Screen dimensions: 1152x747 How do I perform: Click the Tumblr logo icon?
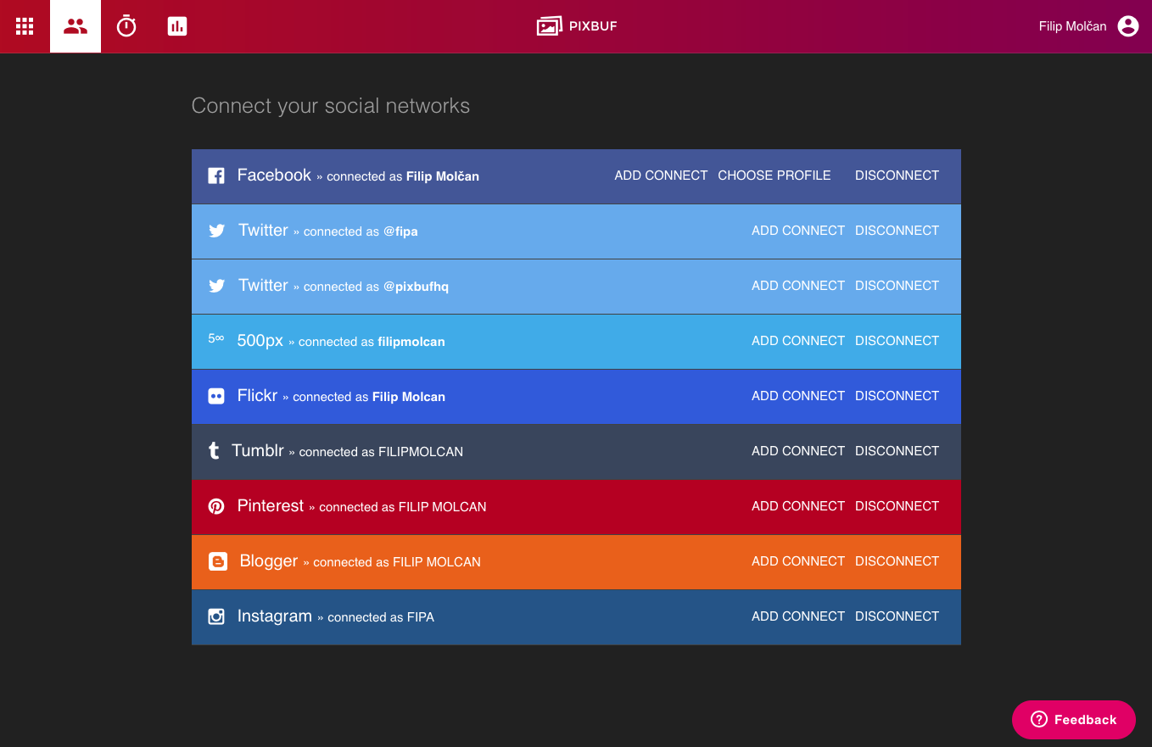click(214, 451)
